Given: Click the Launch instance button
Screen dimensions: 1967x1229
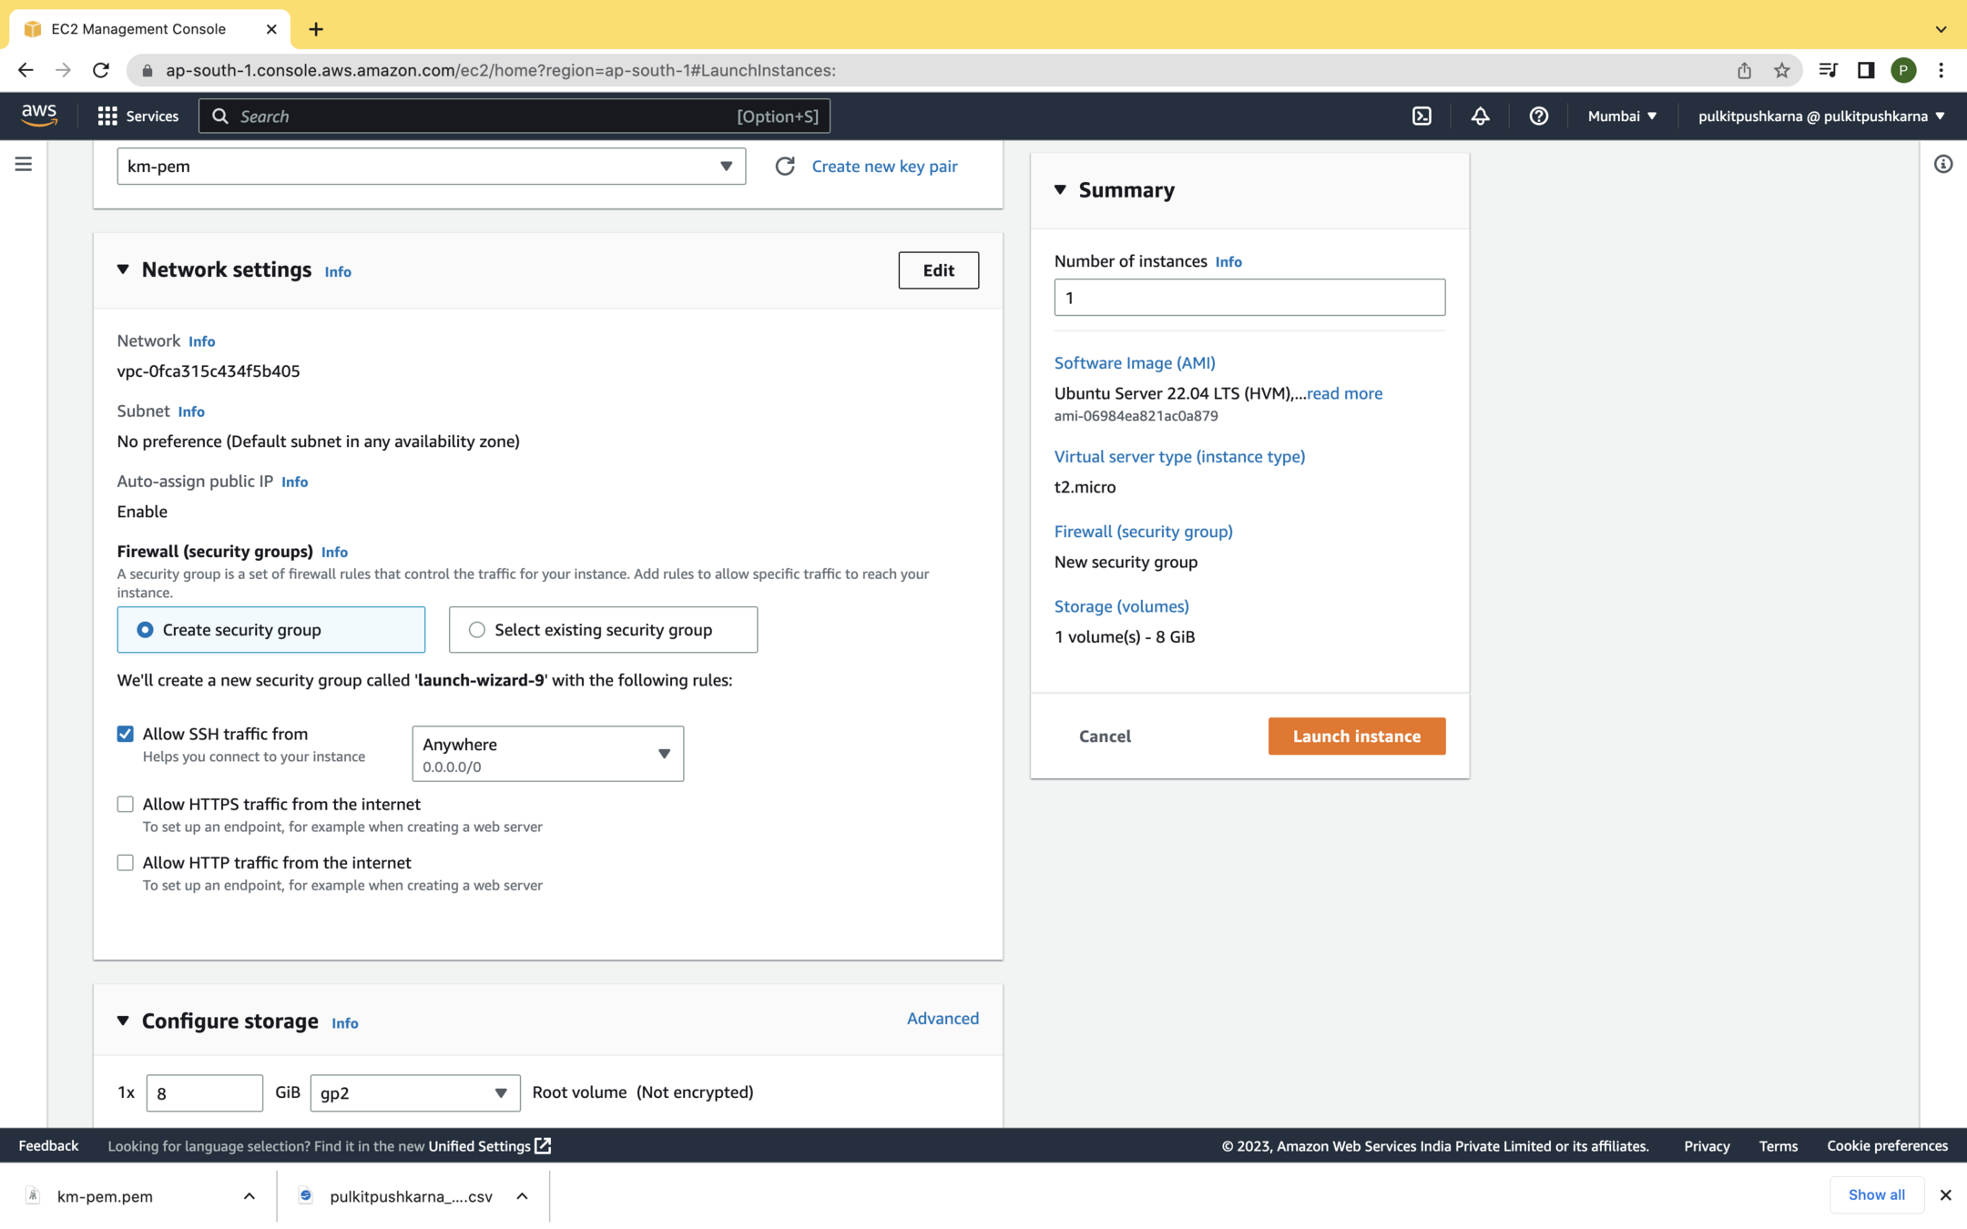Looking at the screenshot, I should (1356, 736).
